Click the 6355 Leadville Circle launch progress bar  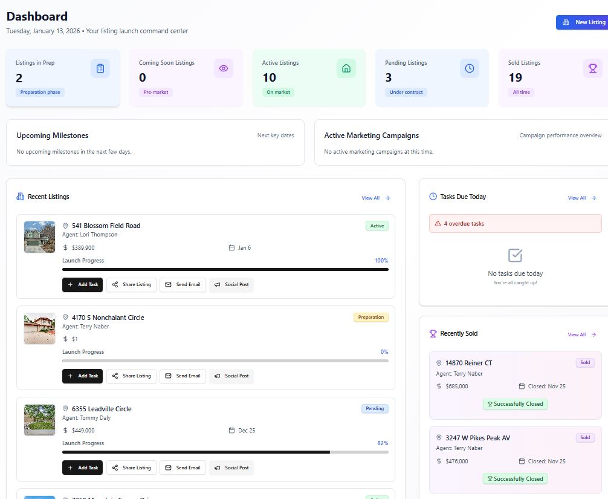(225, 452)
